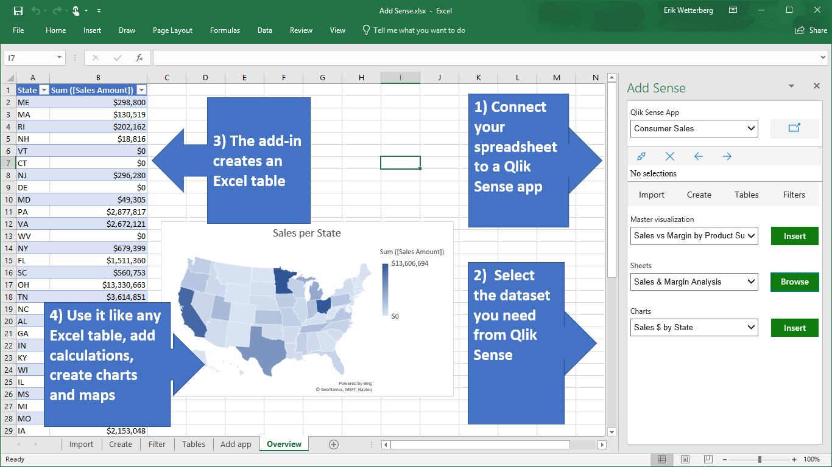The image size is (832, 467).
Task: Confirm formula entry checkmark icon
Action: (x=118, y=58)
